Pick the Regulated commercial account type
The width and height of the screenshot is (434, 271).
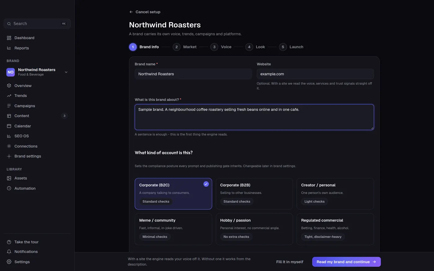tap(335, 229)
